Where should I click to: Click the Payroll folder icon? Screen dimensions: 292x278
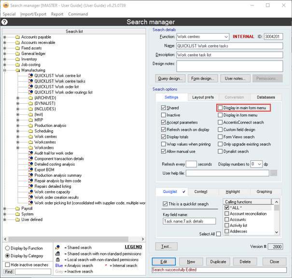coord(17,208)
